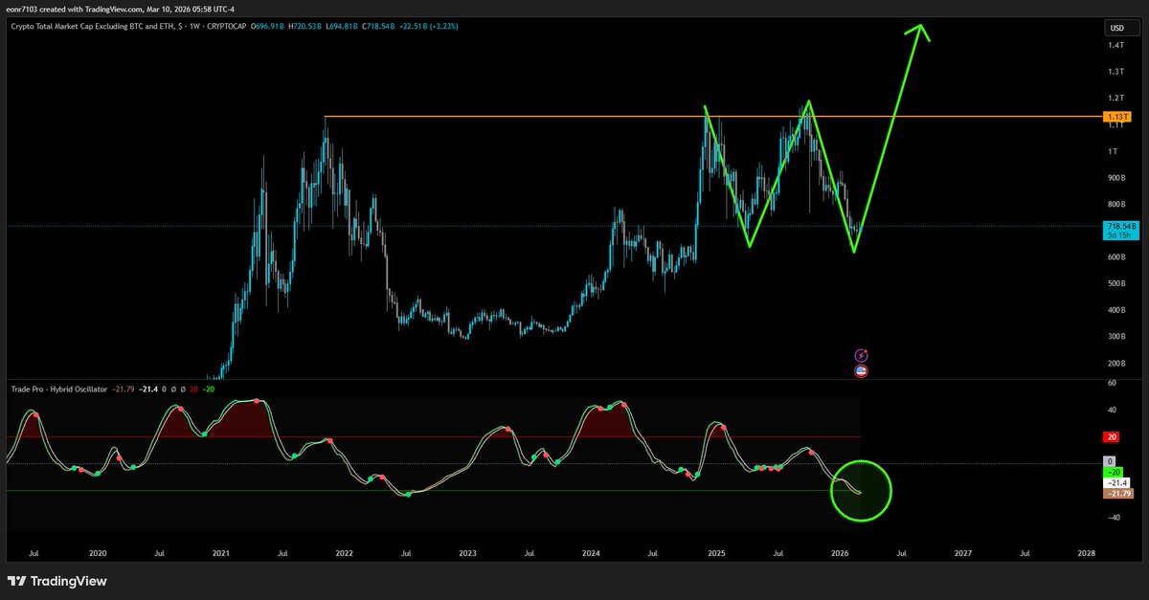1149x600 pixels.
Task: Click the -40 oscillator axis label
Action: tap(1113, 518)
